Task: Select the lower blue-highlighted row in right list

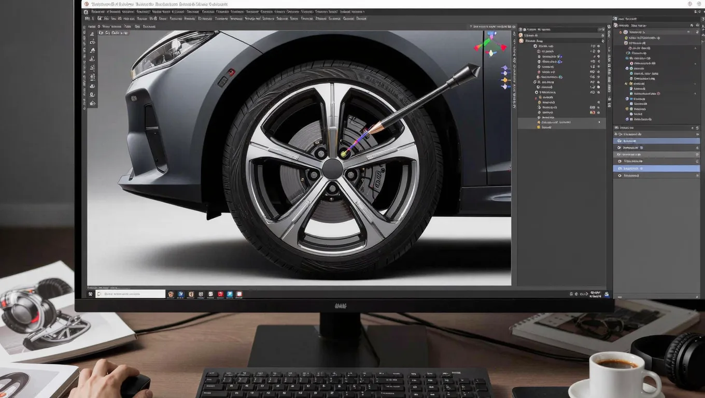Action: 656,168
